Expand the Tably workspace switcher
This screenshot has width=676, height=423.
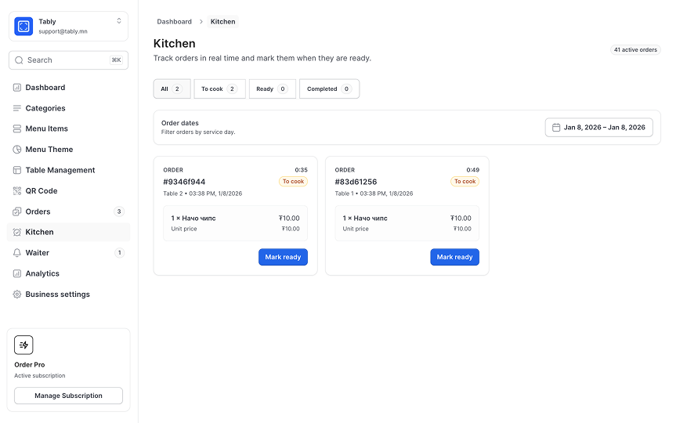pos(119,21)
